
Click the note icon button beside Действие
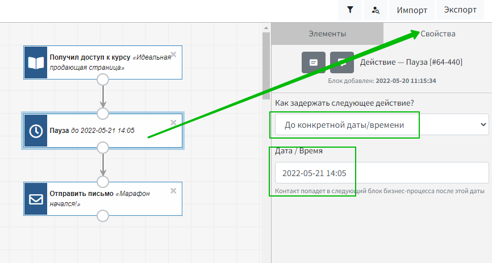313,62
